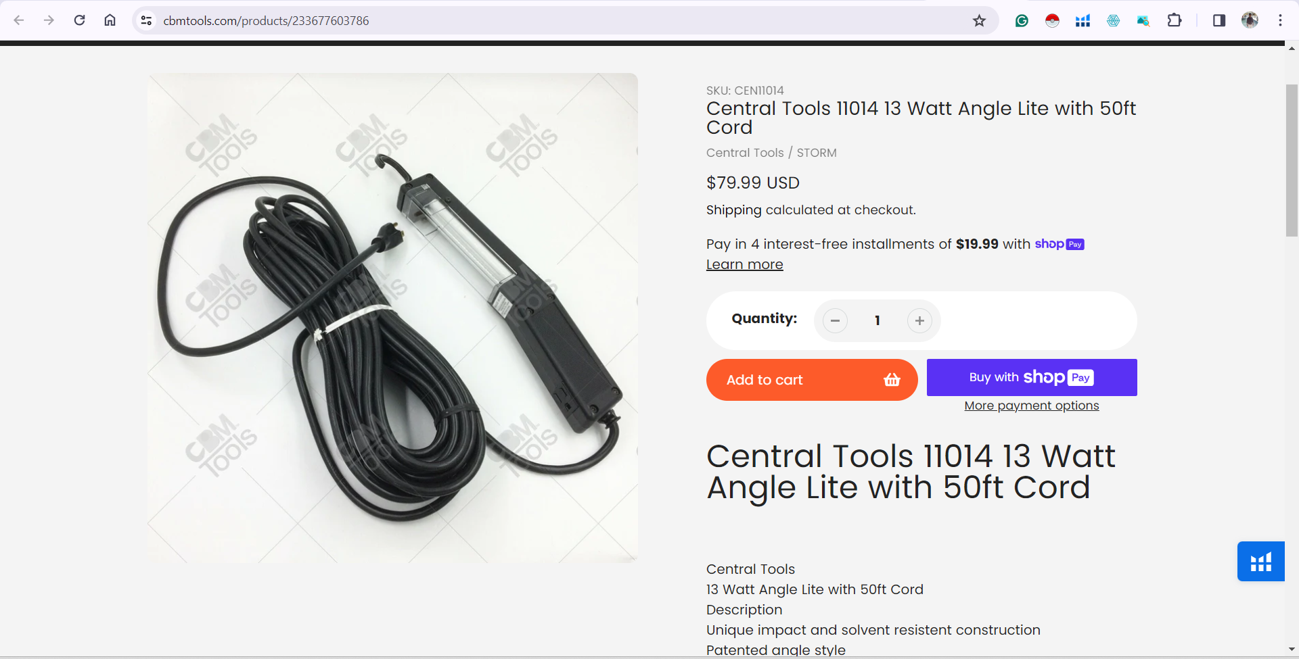Click the quantity number field
1299x659 pixels.
pyautogui.click(x=878, y=321)
